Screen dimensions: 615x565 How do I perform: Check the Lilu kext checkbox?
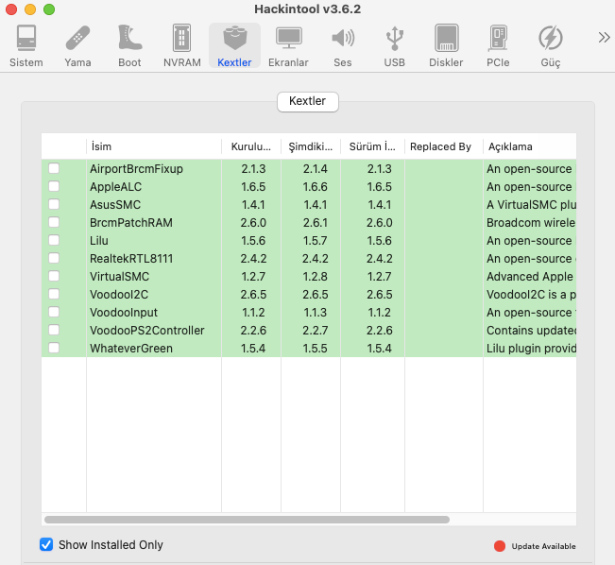click(54, 240)
